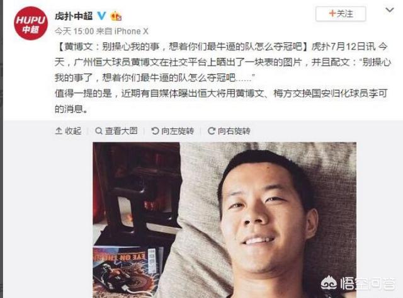Screen dimensions: 403x298
Task: Click the upward arrow icon beside 收起
Action: click(x=59, y=131)
